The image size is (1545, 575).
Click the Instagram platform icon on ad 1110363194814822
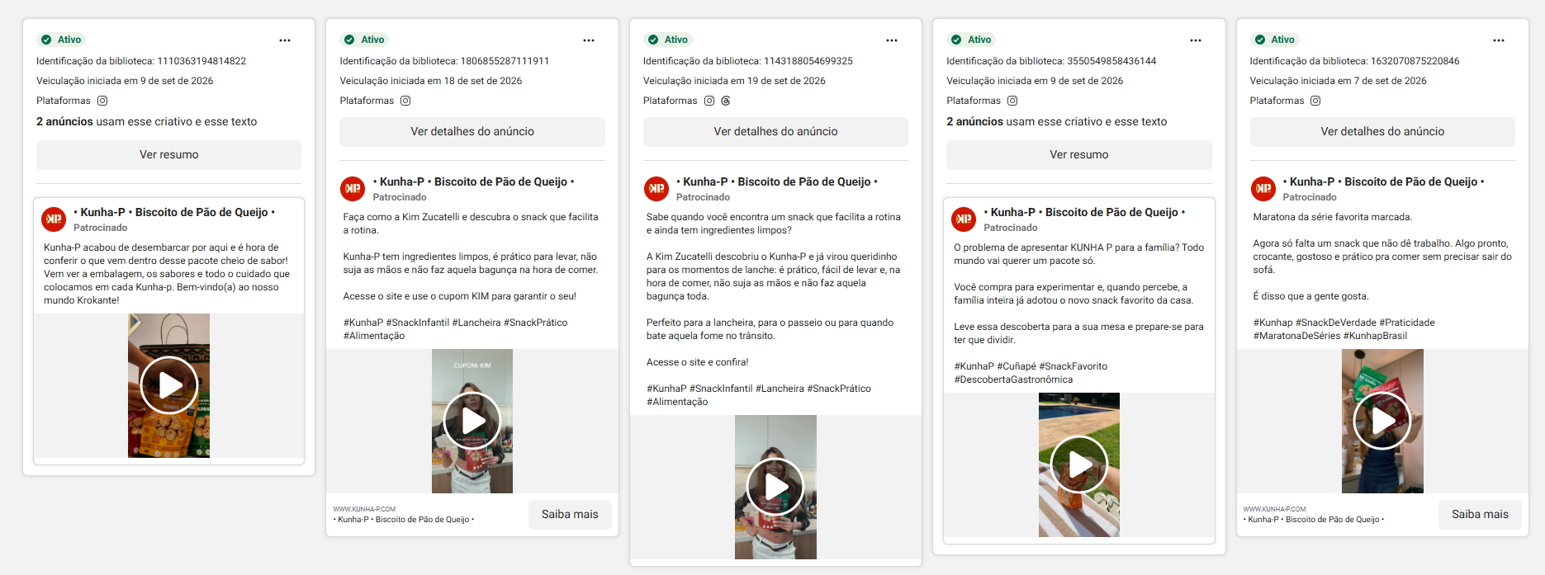tap(102, 101)
